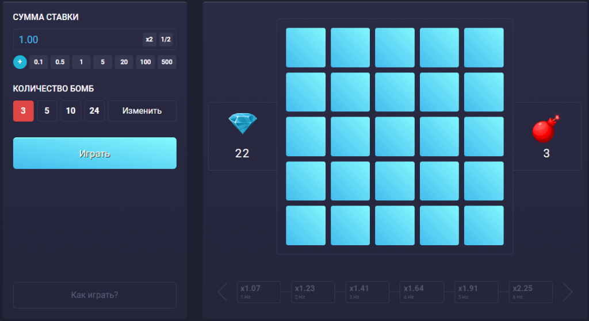The width and height of the screenshot is (589, 321).
Task: Open the top-right tile of the grid
Action: (x=484, y=48)
